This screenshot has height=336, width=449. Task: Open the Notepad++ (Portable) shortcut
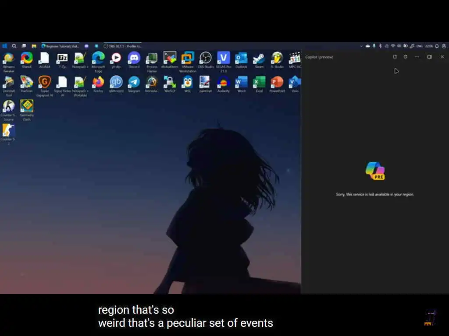80,86
